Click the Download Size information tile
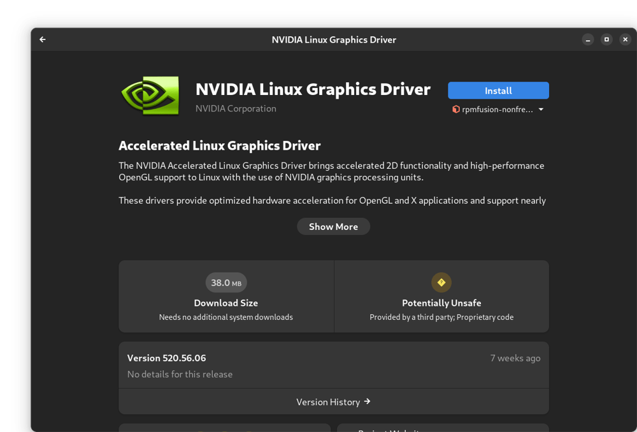The image size is (637, 432). [226, 296]
